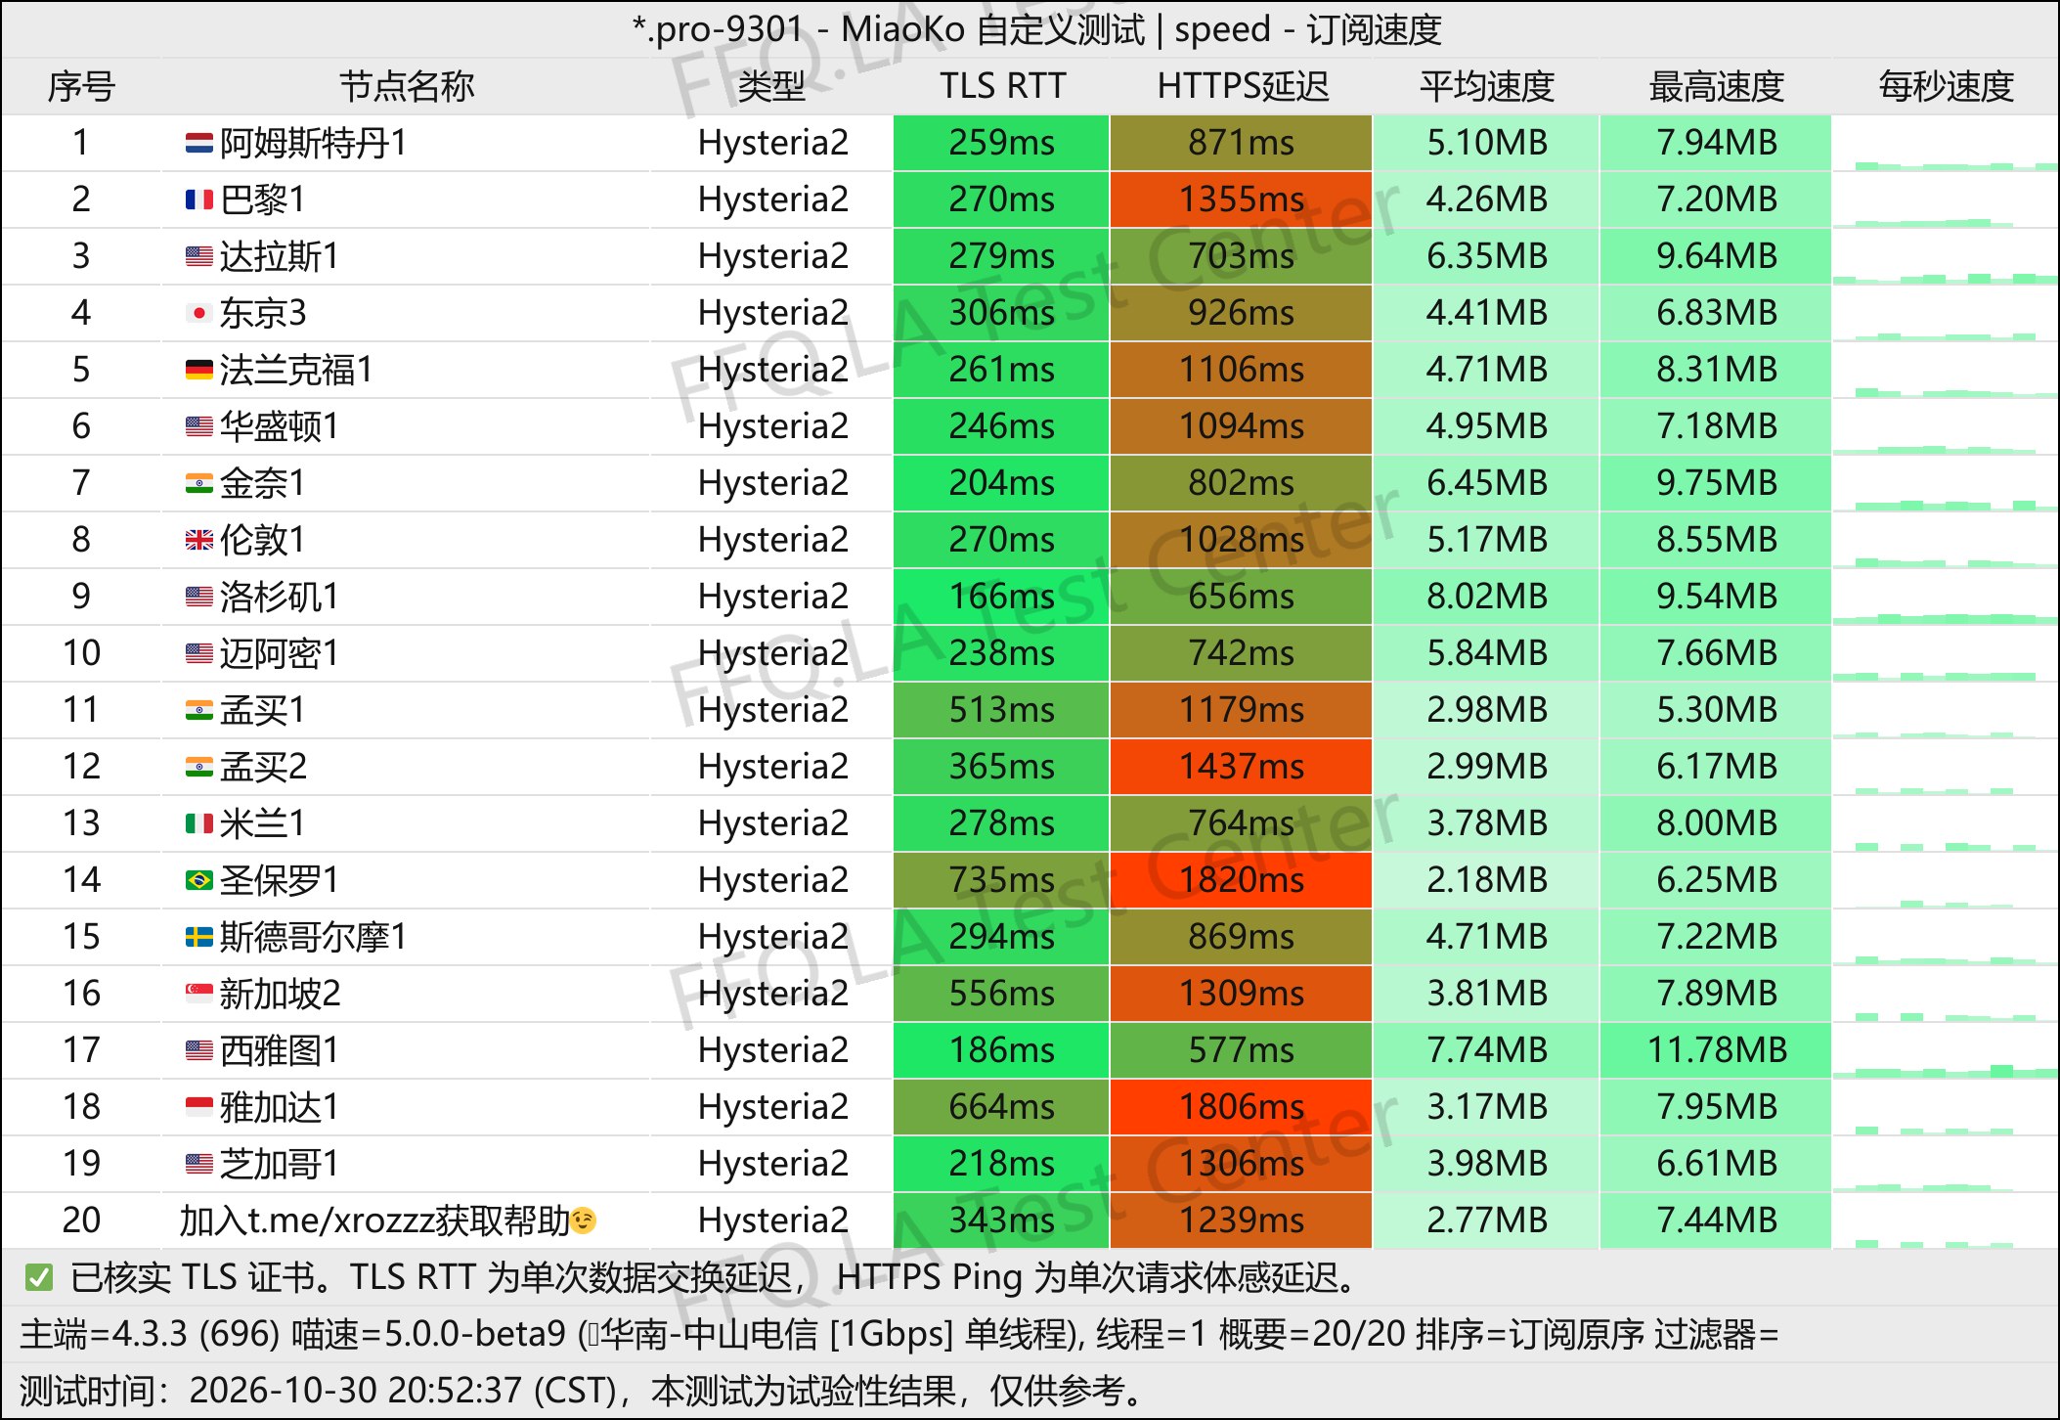Click the Germany flag beside 法兰克福1
This screenshot has height=1420, width=2060.
coord(199,371)
